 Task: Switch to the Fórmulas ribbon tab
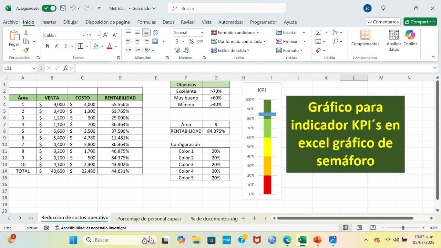tap(146, 22)
